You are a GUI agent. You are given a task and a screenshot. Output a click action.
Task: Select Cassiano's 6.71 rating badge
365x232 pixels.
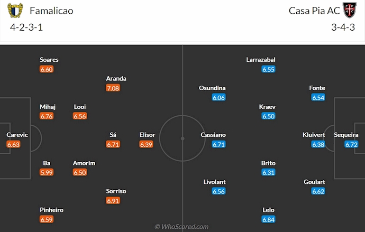(218, 144)
